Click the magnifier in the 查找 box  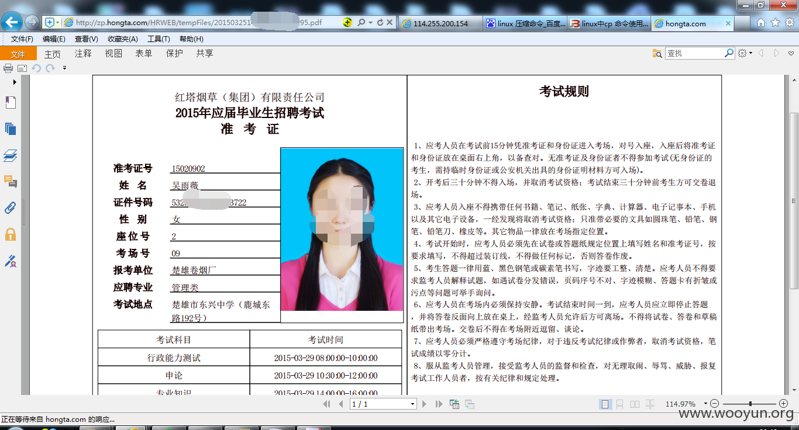click(729, 53)
